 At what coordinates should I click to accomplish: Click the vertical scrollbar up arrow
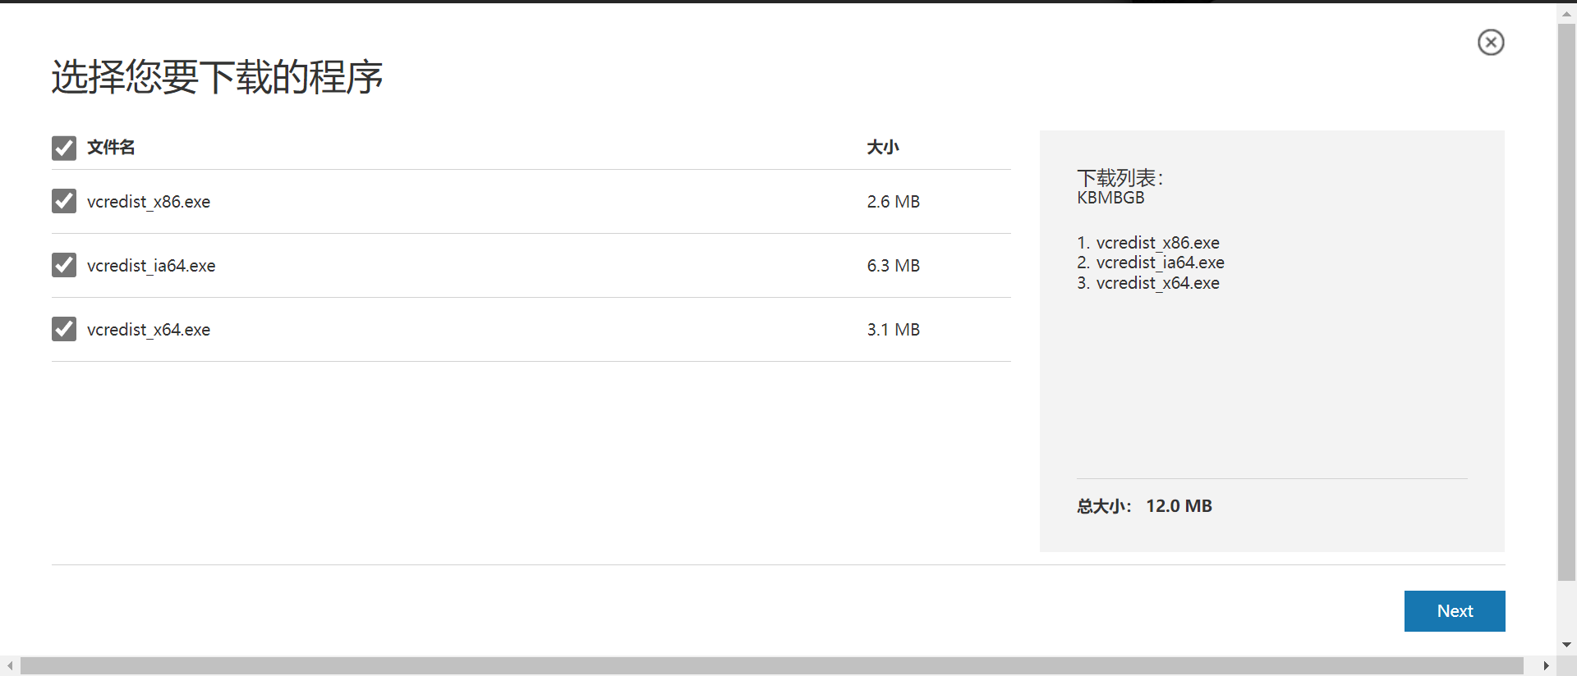point(1566,13)
